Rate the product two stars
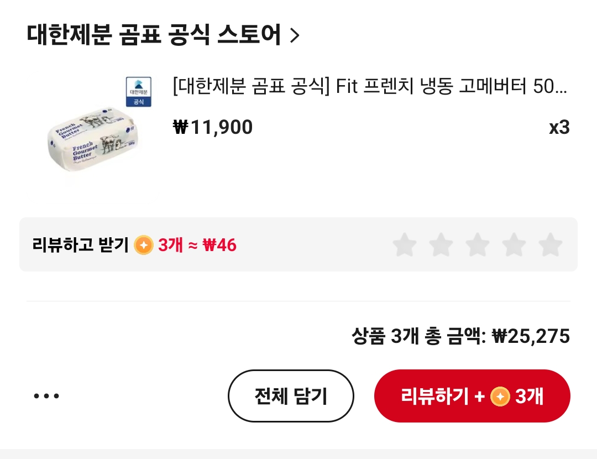This screenshot has height=459, width=597. (441, 245)
